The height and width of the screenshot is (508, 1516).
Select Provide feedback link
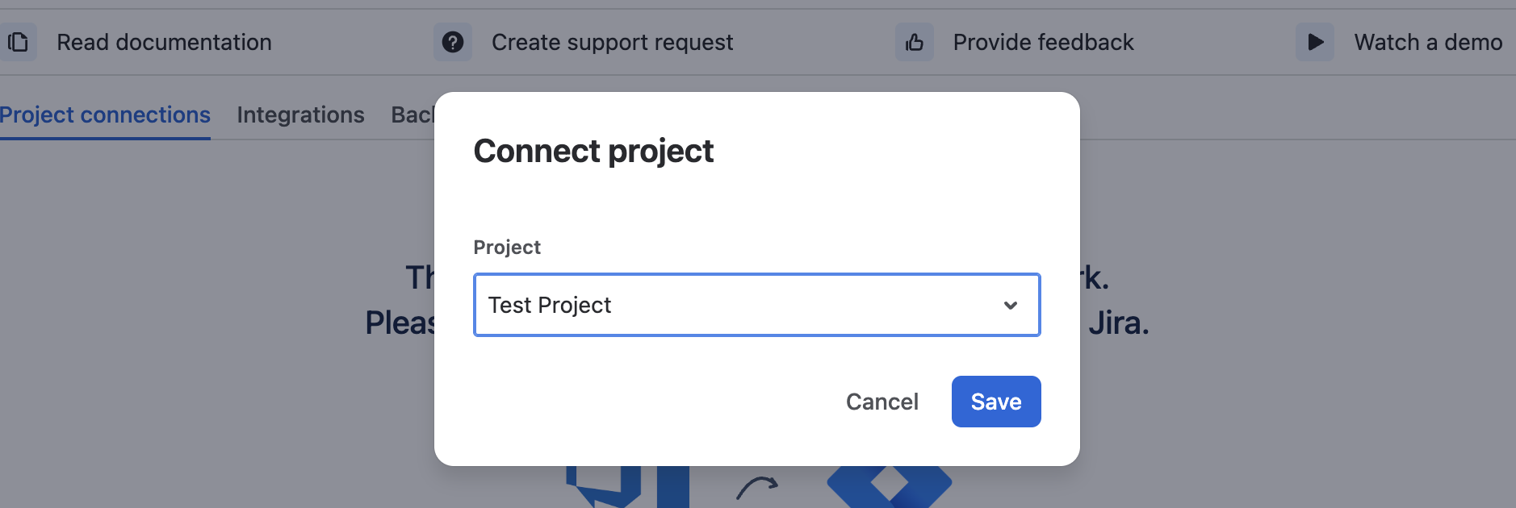(1043, 42)
